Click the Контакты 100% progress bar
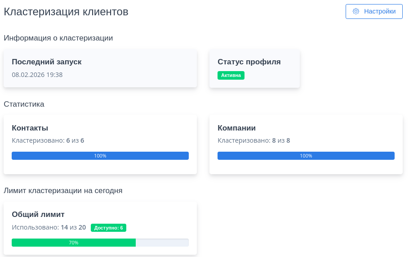The height and width of the screenshot is (257, 409). click(x=100, y=156)
